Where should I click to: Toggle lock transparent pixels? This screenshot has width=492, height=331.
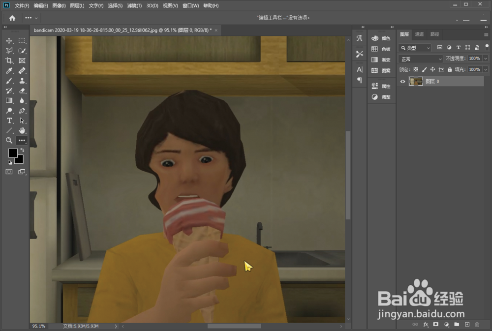416,69
